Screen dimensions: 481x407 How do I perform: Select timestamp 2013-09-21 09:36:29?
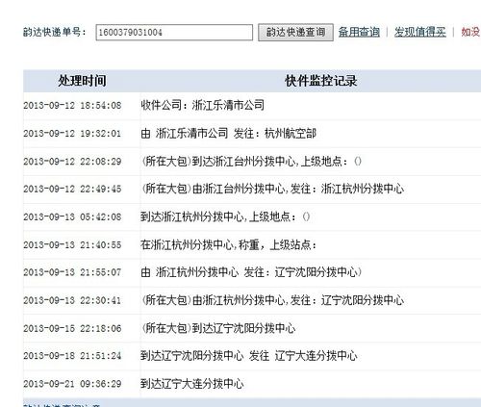[72, 384]
